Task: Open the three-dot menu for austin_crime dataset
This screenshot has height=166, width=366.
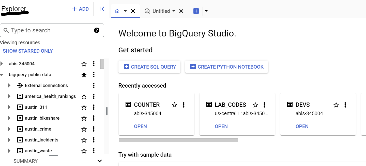Action: 94,129
